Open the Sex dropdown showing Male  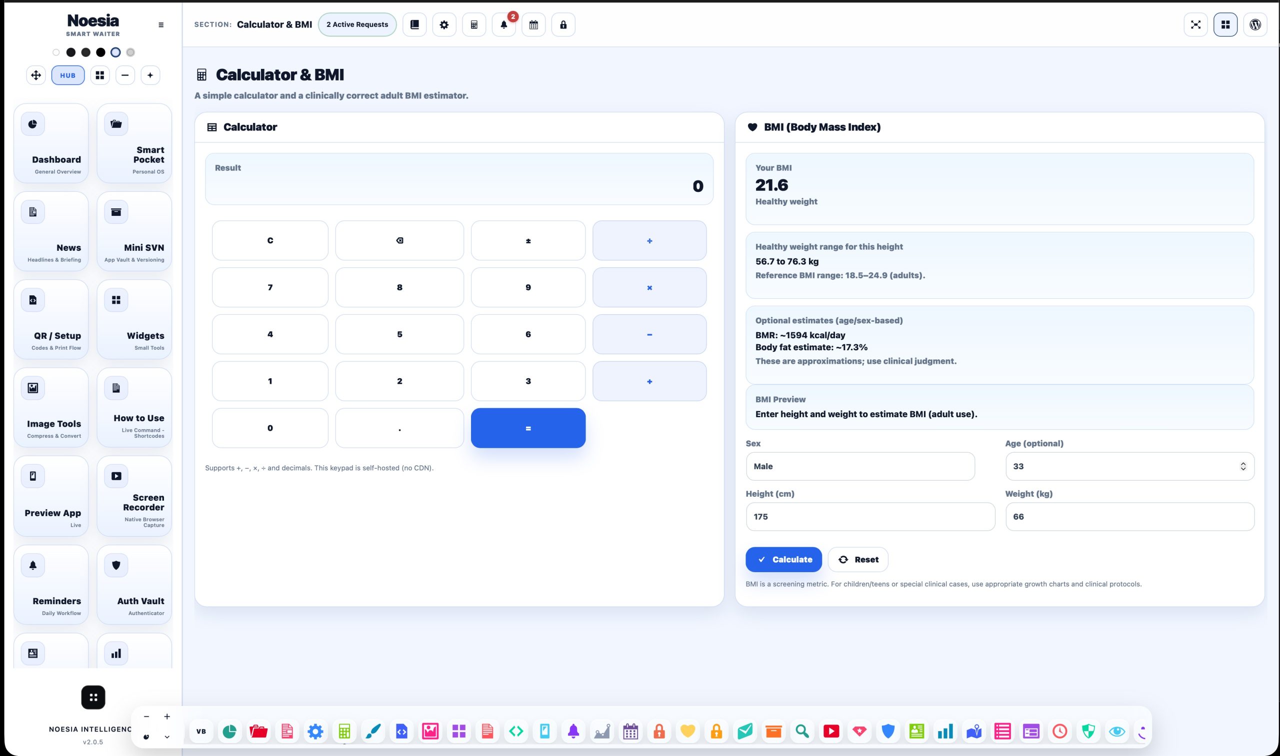[860, 466]
